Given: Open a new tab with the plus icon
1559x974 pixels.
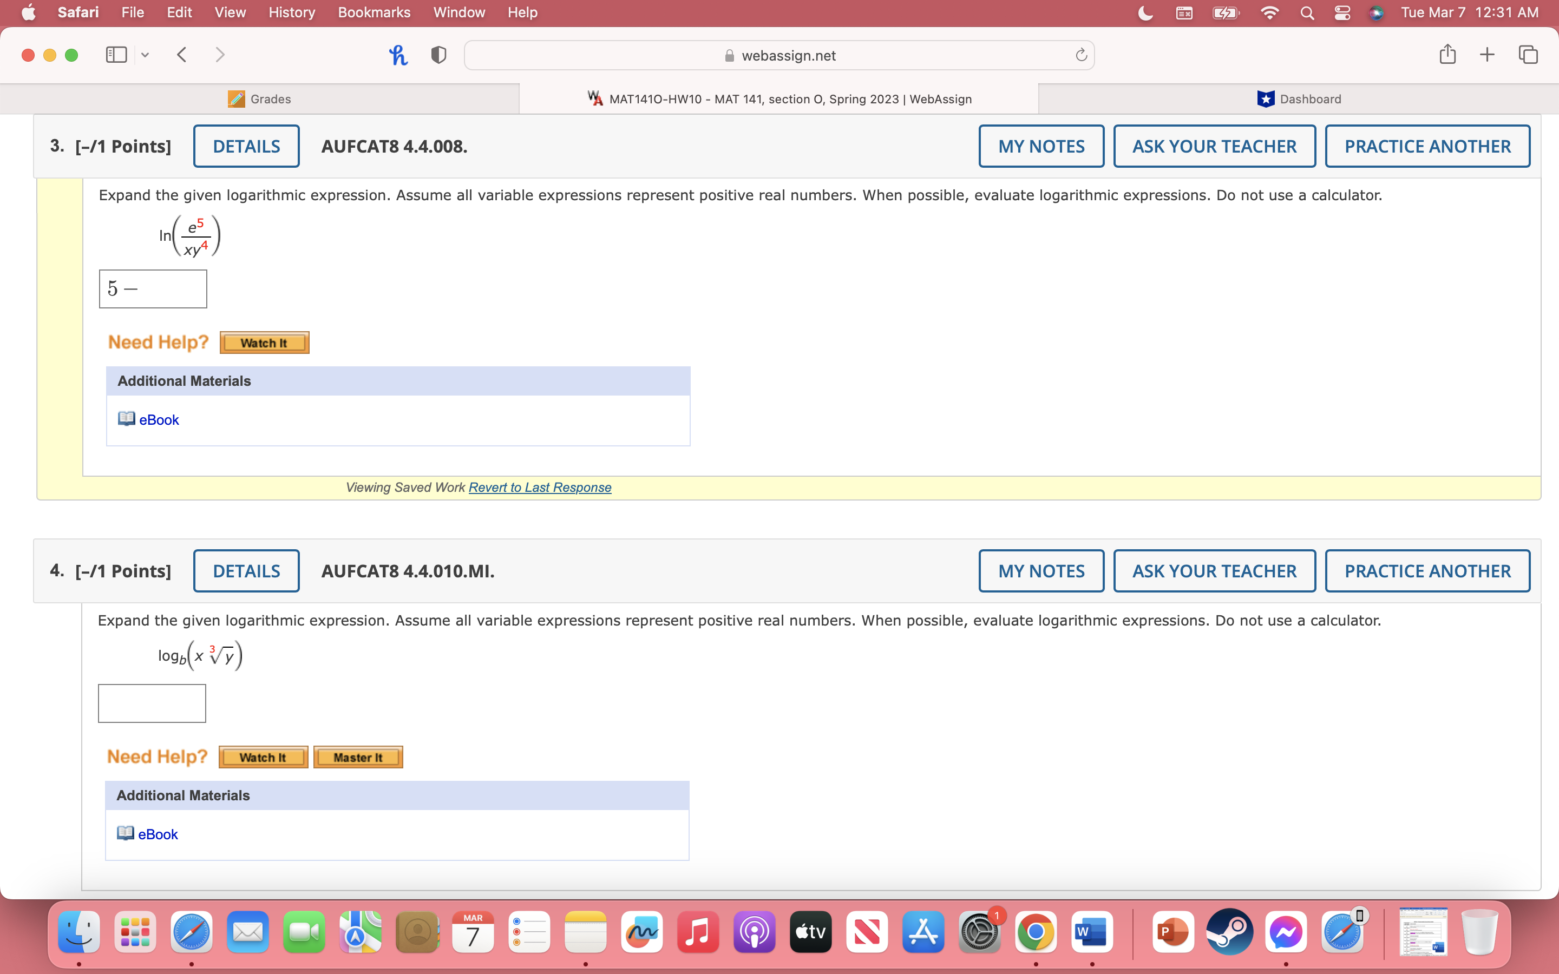Looking at the screenshot, I should 1487,54.
